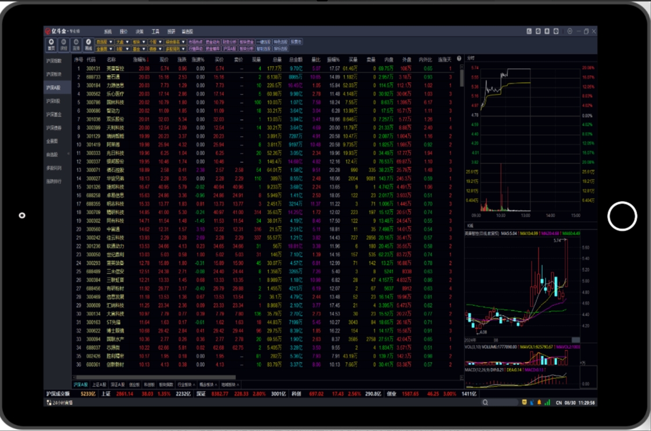Expand the 行业板块 bottom tab arrow
This screenshot has height=431, width=651.
[x=195, y=385]
